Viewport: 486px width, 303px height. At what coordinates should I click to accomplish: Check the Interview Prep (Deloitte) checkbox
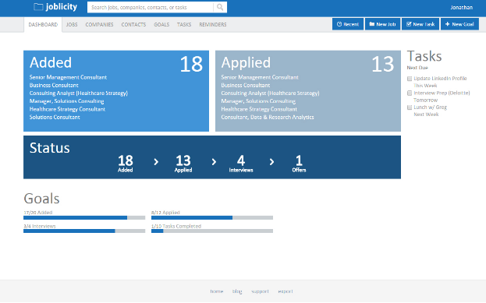pyautogui.click(x=410, y=93)
